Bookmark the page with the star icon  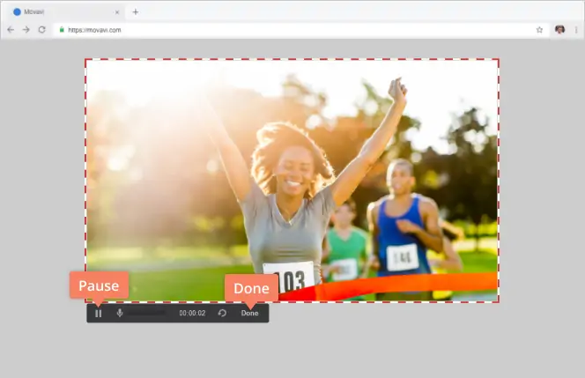point(539,30)
